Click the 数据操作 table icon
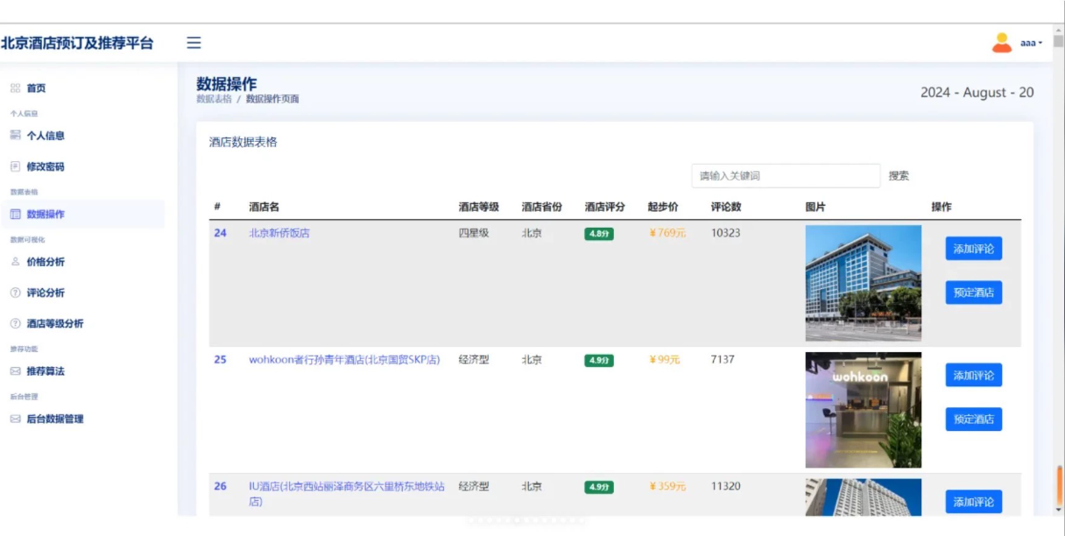Screen dimensions: 1065x536 tap(15, 215)
